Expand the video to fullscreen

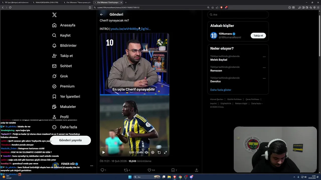[x=165, y=152]
